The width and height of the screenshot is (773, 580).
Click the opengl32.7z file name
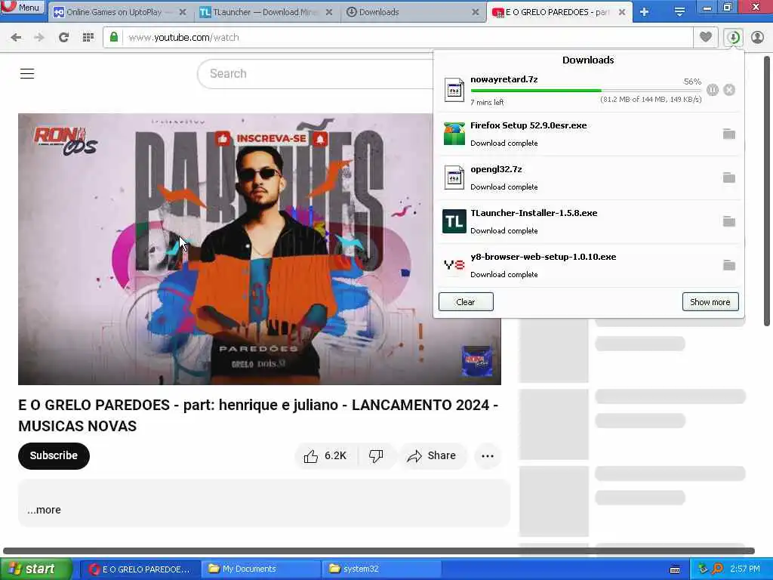coord(496,169)
